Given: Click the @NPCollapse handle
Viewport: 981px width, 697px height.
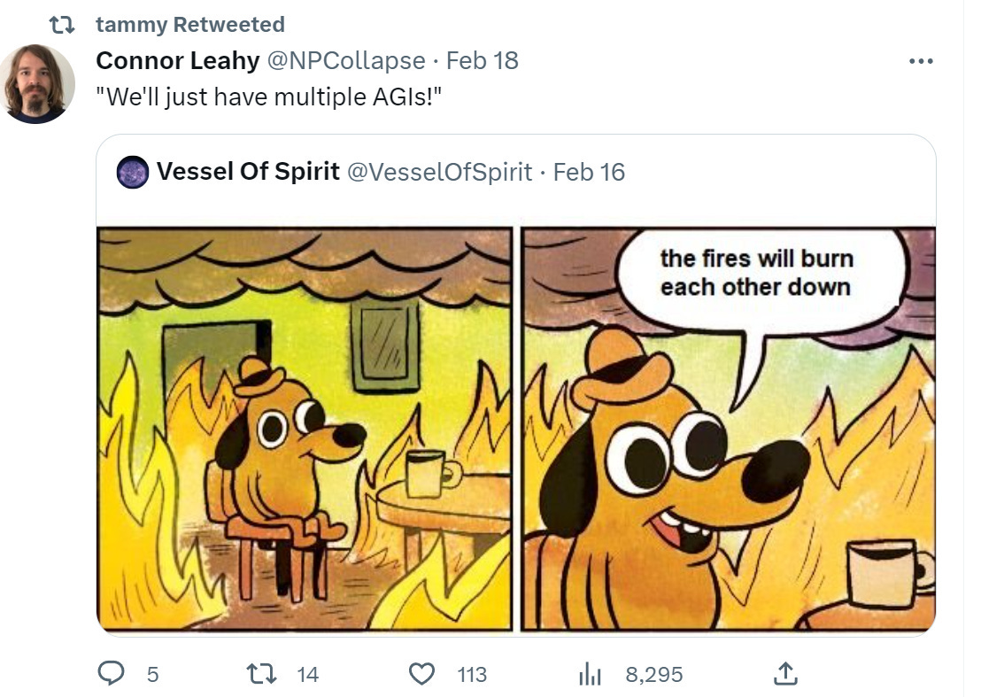Looking at the screenshot, I should [x=346, y=61].
